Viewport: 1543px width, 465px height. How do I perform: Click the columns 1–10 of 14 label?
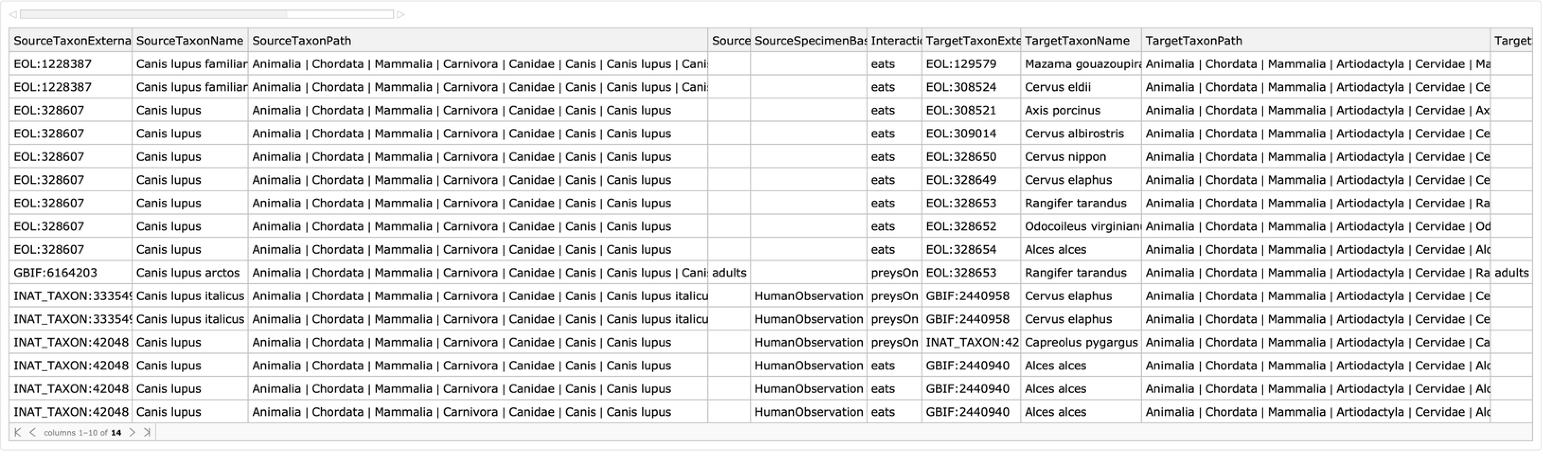tap(82, 433)
